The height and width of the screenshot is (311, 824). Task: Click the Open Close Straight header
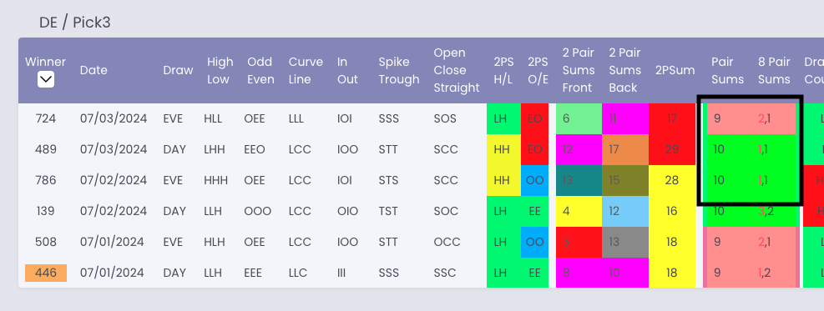pyautogui.click(x=456, y=70)
